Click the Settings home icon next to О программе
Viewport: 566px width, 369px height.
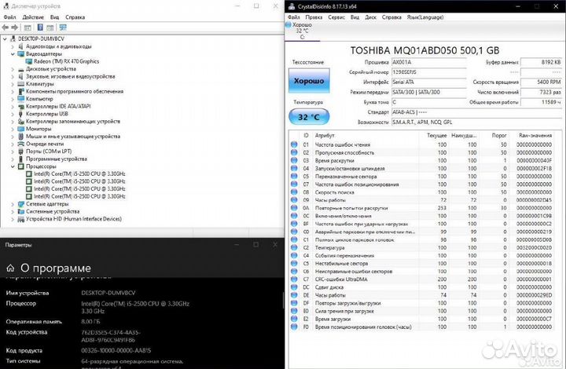click(x=10, y=268)
